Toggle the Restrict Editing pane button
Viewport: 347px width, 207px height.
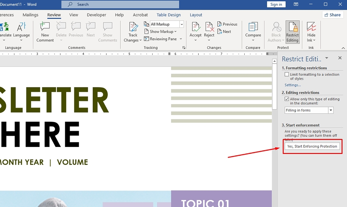point(292,32)
